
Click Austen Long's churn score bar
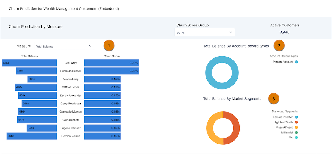point(102,79)
